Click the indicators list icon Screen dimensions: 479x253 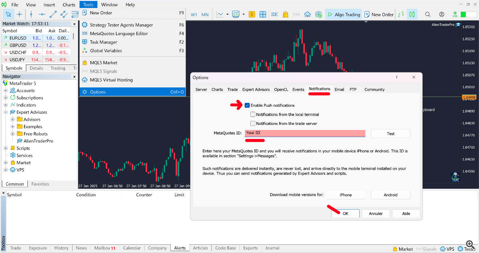[236, 14]
